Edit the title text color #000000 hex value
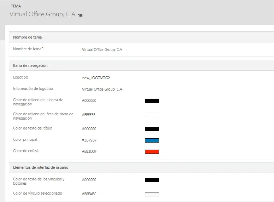274x202 pixels. pyautogui.click(x=89, y=129)
